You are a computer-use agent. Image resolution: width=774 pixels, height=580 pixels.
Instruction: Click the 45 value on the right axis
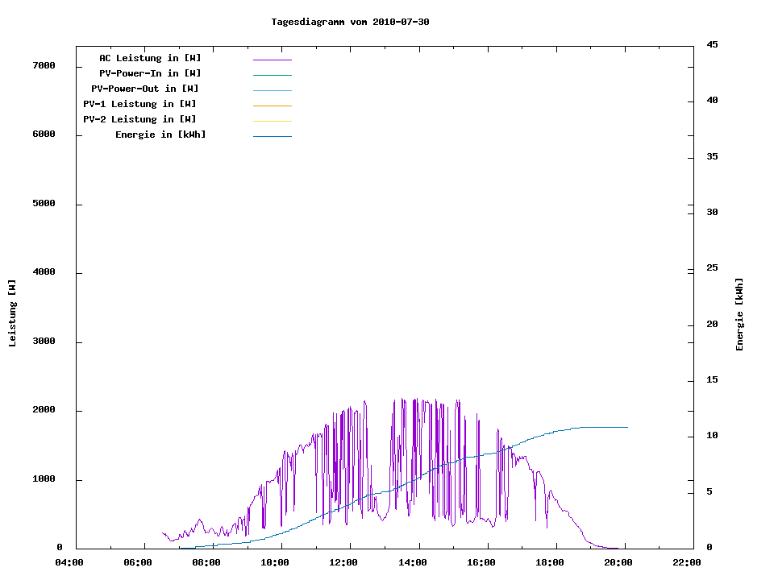point(713,44)
